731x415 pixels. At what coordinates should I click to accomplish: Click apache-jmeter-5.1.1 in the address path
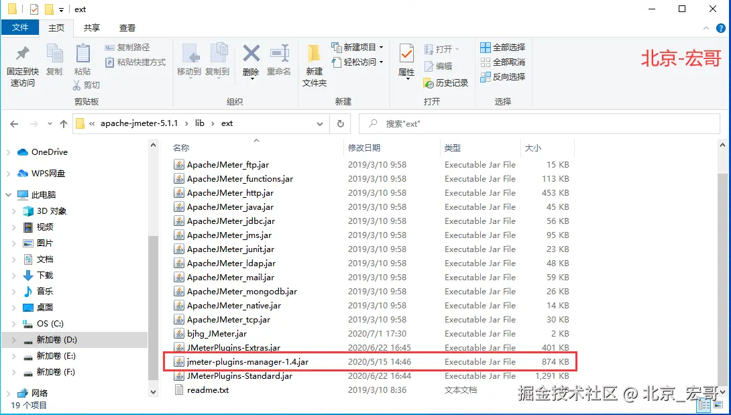139,123
